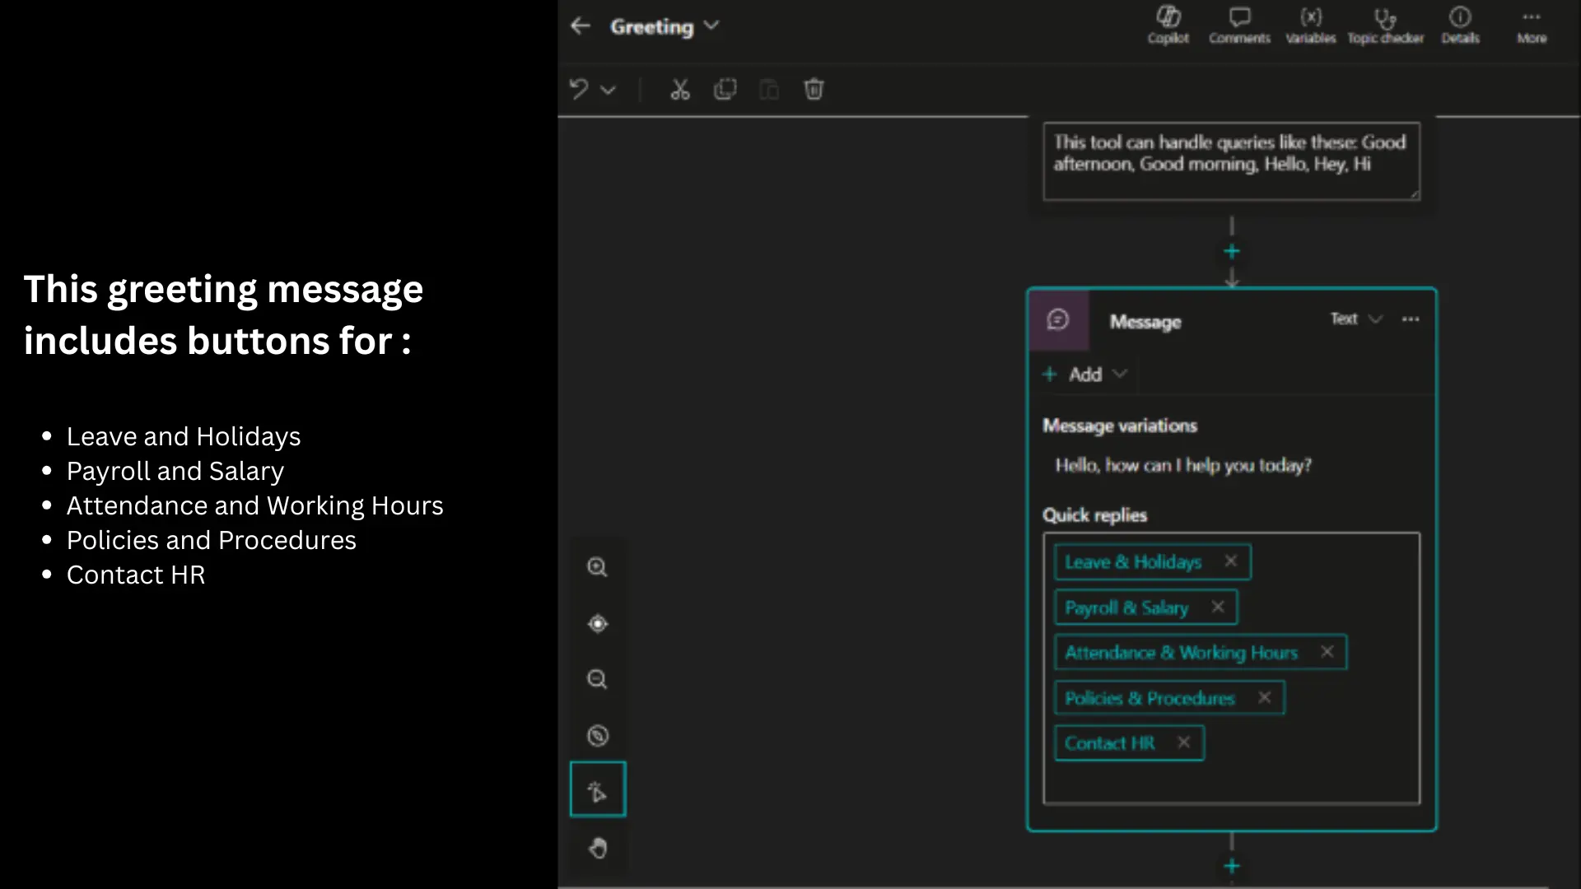
Task: Activate the hand pan tool
Action: click(x=598, y=848)
